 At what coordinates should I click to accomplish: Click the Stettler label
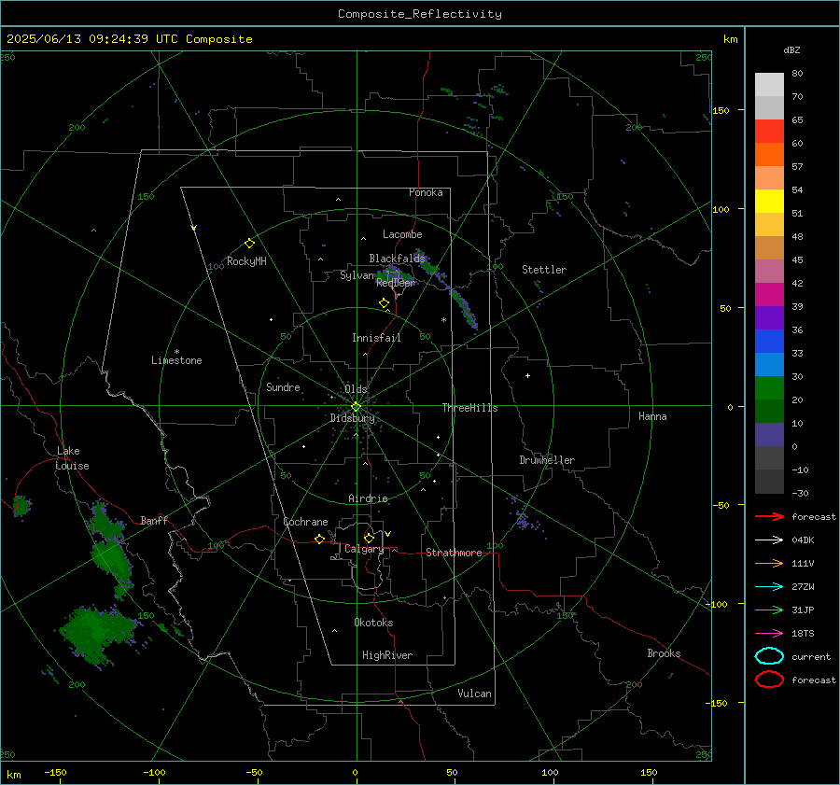544,270
